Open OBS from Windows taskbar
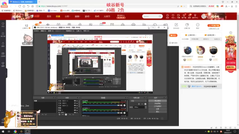The image size is (239, 134). coord(27,131)
